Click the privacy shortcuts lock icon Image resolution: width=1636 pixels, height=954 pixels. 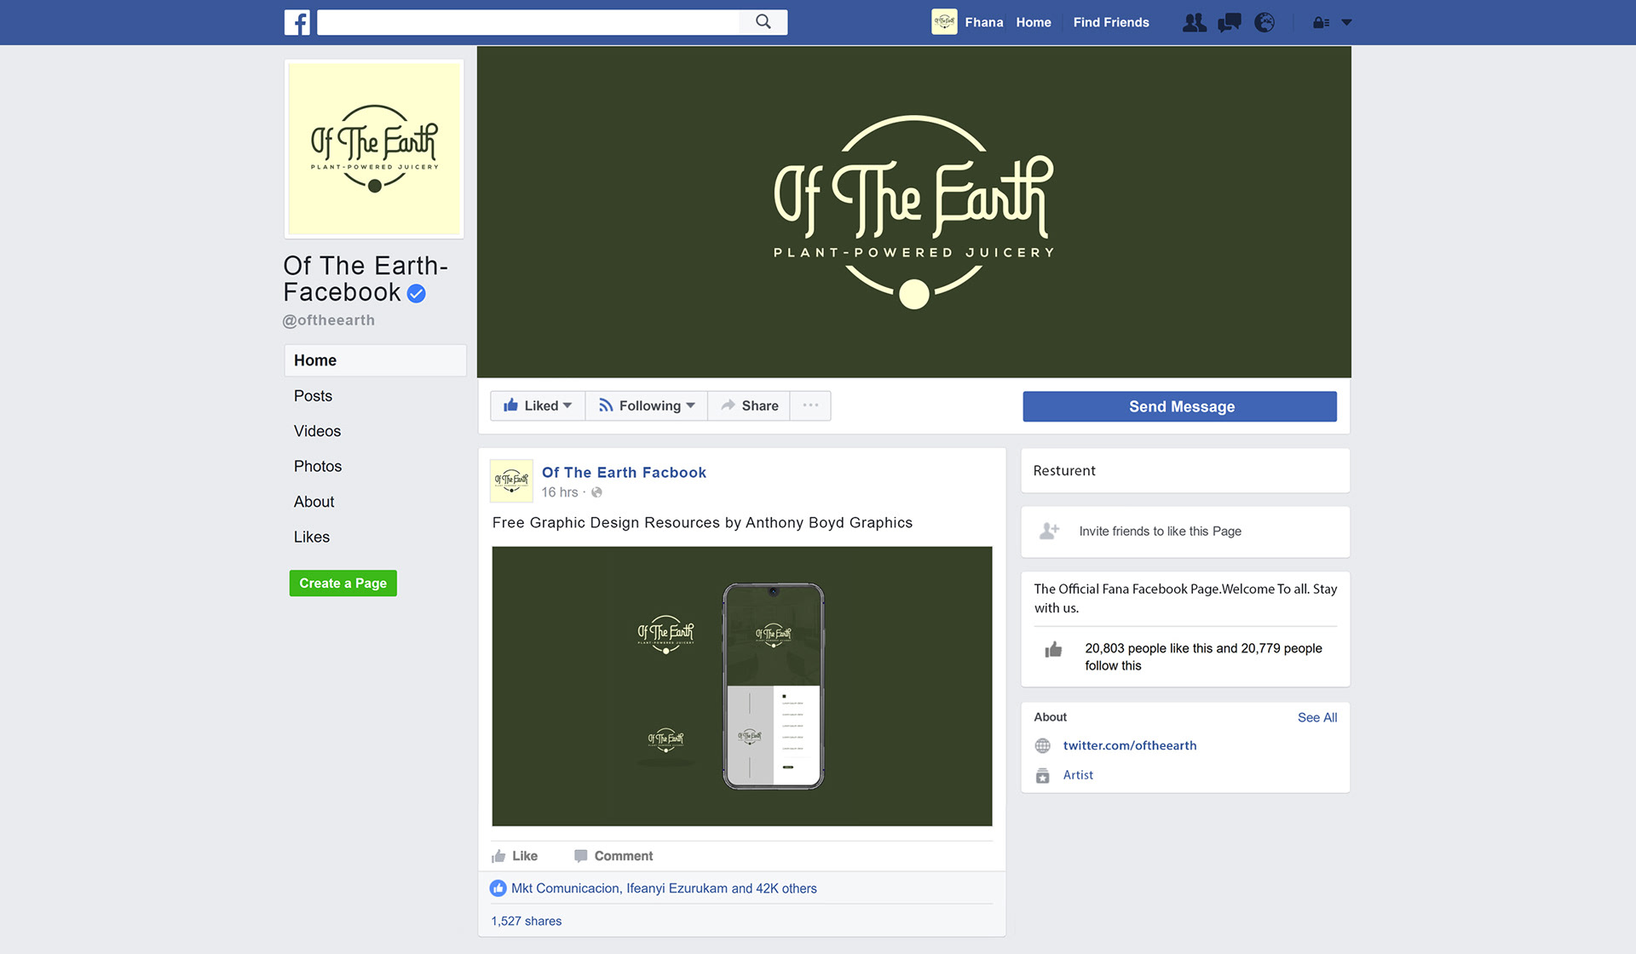1321,23
